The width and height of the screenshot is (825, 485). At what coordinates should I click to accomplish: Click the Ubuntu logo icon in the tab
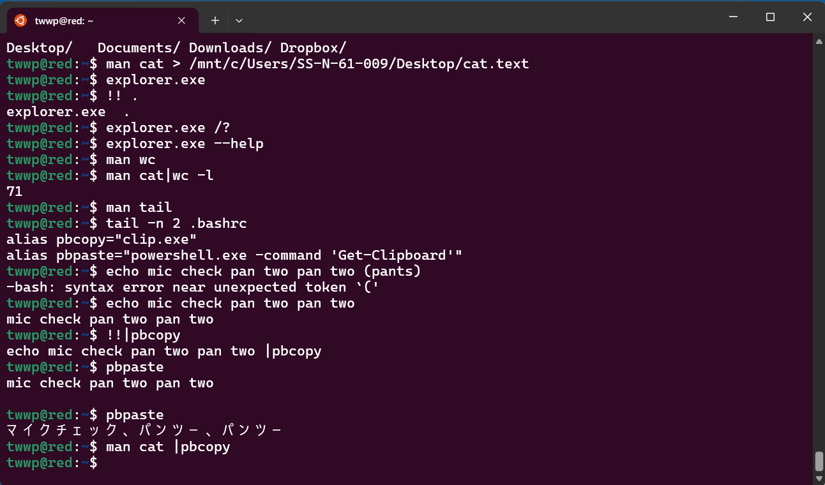click(x=20, y=20)
